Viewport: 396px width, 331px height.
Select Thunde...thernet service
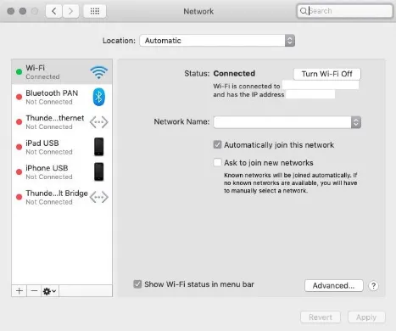(x=62, y=122)
